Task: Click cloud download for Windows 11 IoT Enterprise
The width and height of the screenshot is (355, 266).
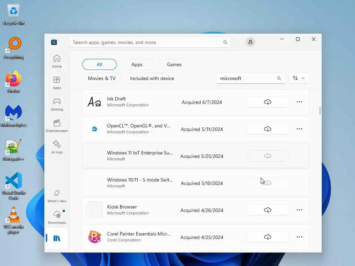Action: coord(268,156)
